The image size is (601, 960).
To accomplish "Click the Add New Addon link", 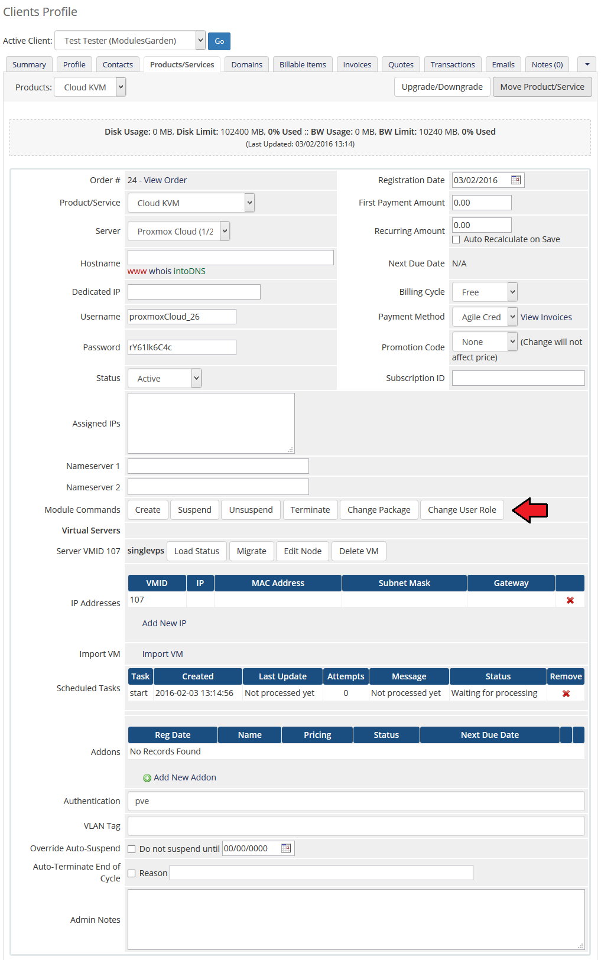I will (185, 777).
